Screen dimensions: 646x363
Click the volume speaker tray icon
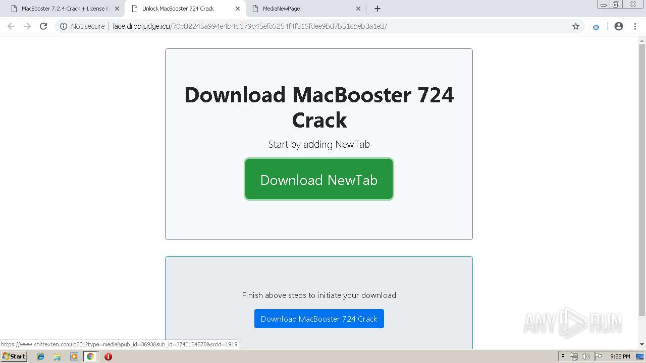586,356
